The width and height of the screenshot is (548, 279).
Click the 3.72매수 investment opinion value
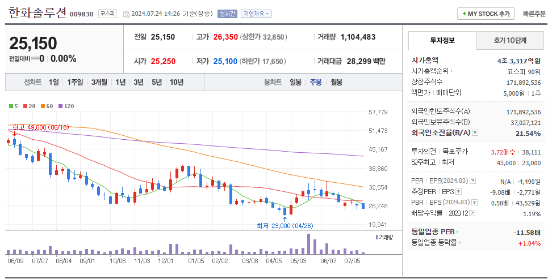point(504,152)
